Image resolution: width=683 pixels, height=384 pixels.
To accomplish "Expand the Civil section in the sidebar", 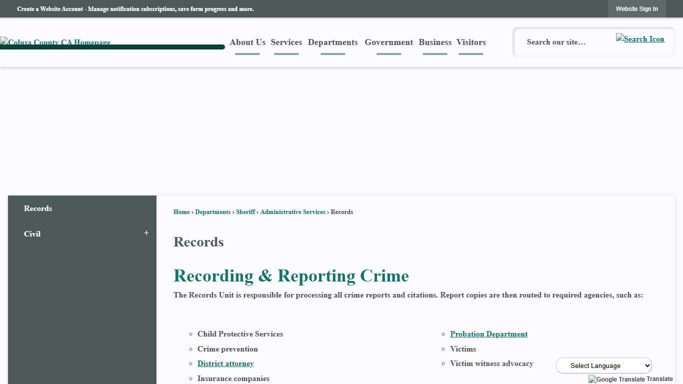I will coord(146,232).
